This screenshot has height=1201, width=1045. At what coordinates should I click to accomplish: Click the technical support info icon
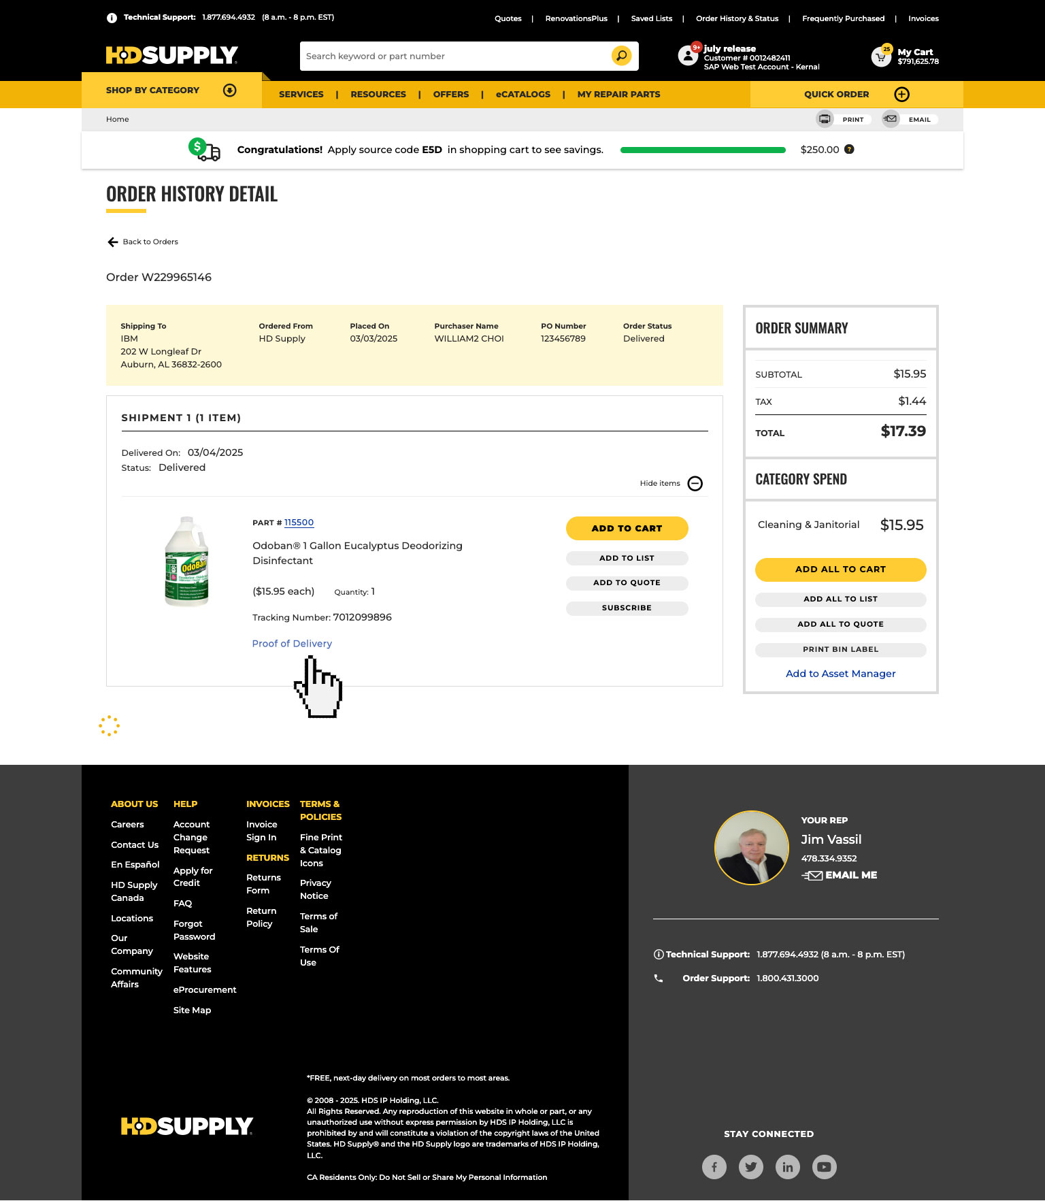112,18
